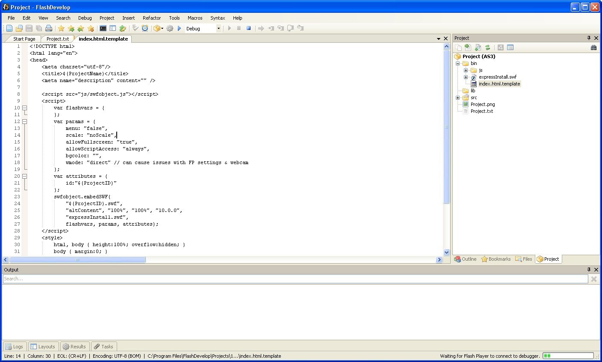
Task: Expand the expressInstall.swf node
Action: (x=466, y=77)
